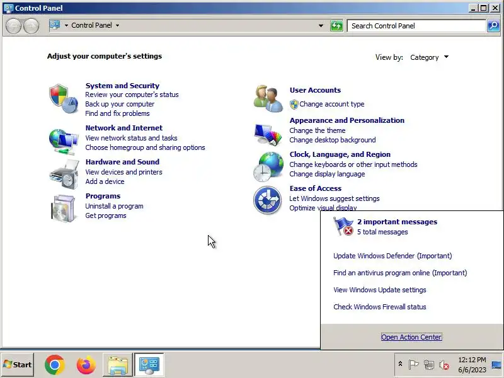Click the Back navigation arrow
Viewport: 504px width, 378px height.
(13, 26)
